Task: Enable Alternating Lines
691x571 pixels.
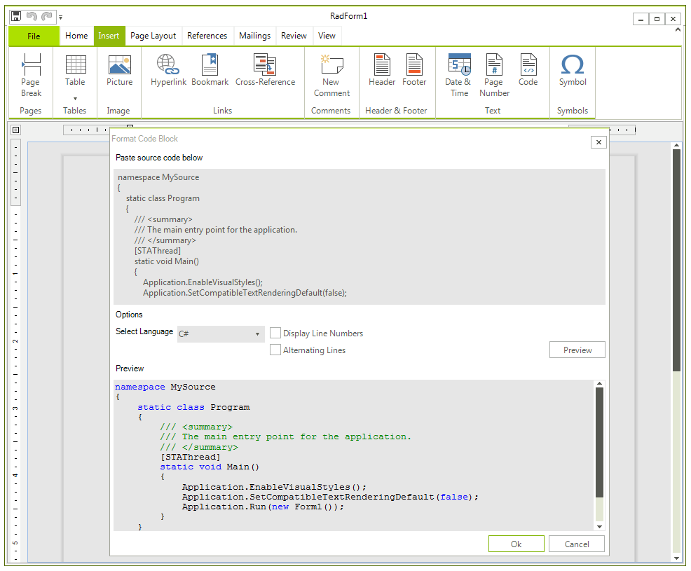Action: (x=275, y=350)
